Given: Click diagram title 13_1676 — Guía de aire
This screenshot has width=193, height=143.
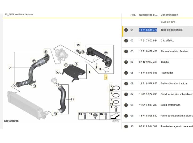Looking at the screenshot, I should [x=19, y=14].
